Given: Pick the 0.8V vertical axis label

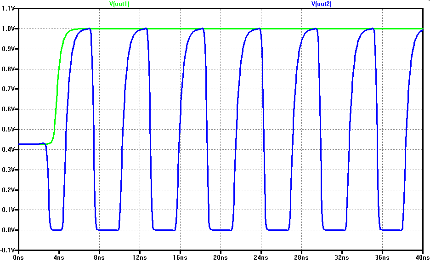Looking at the screenshot, I should click(8, 69).
